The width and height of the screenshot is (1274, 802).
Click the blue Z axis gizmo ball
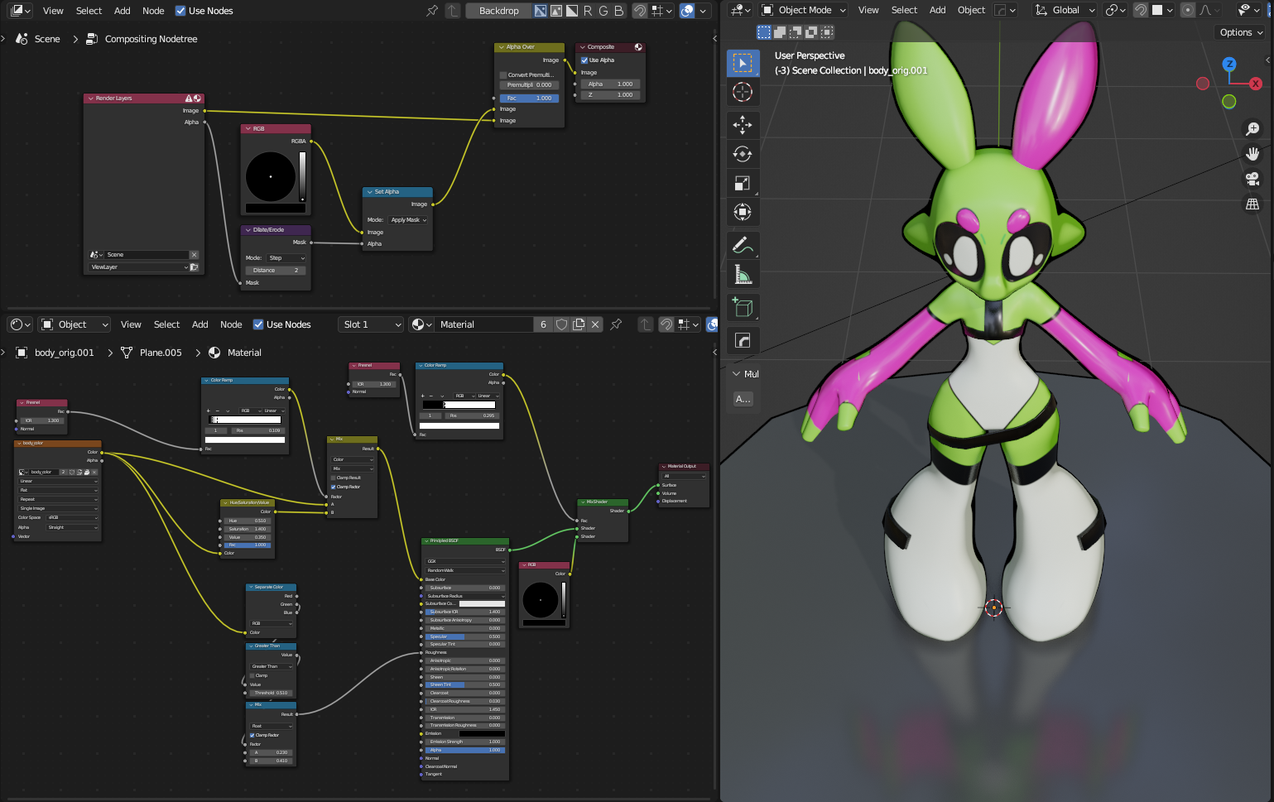pos(1229,64)
